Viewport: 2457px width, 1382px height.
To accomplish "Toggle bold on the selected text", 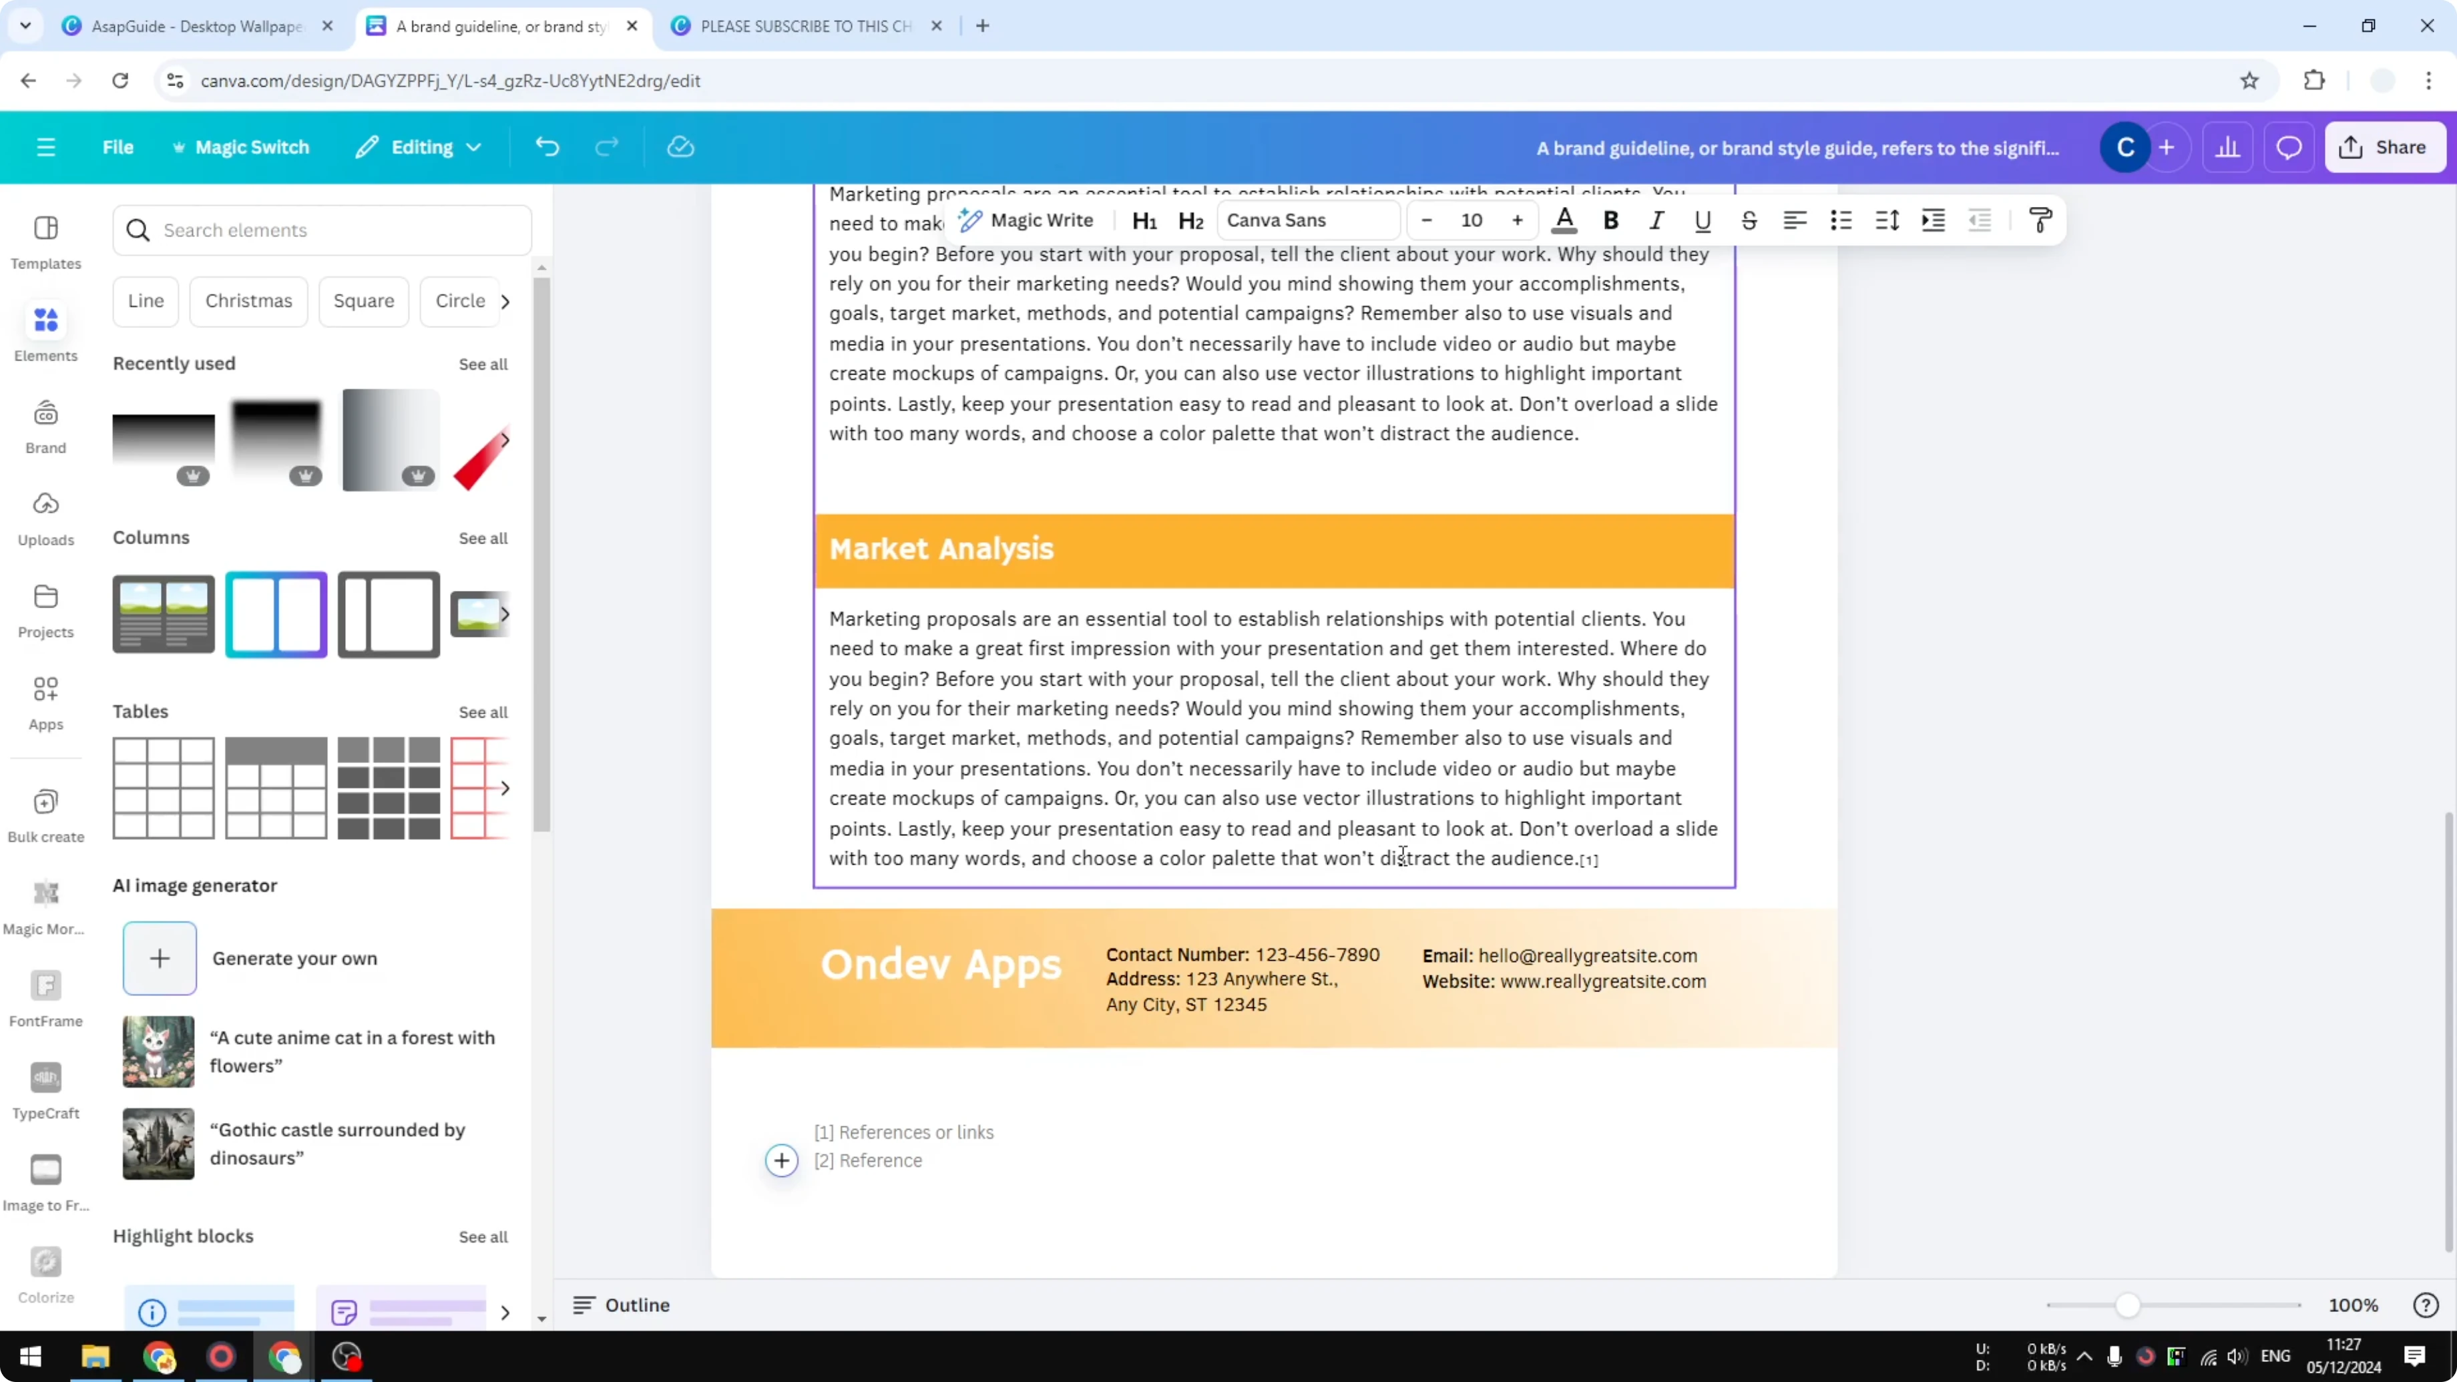I will click(x=1610, y=220).
